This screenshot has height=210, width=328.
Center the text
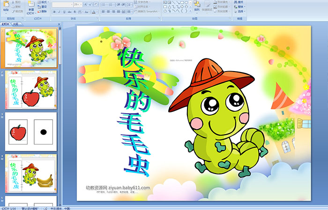pyautogui.click(x=108, y=12)
